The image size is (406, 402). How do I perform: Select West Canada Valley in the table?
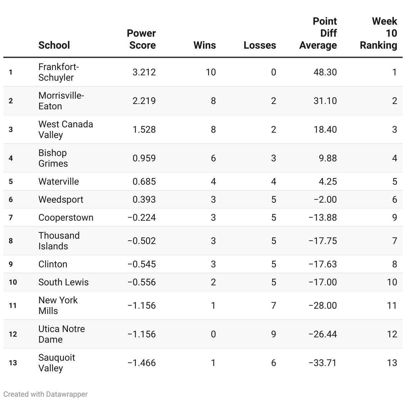coord(66,130)
